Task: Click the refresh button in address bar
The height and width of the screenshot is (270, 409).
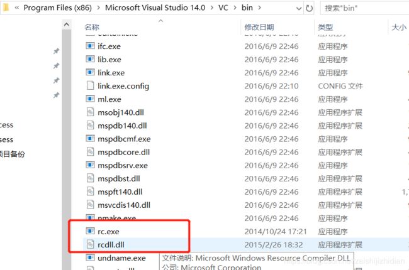Action: [309, 8]
